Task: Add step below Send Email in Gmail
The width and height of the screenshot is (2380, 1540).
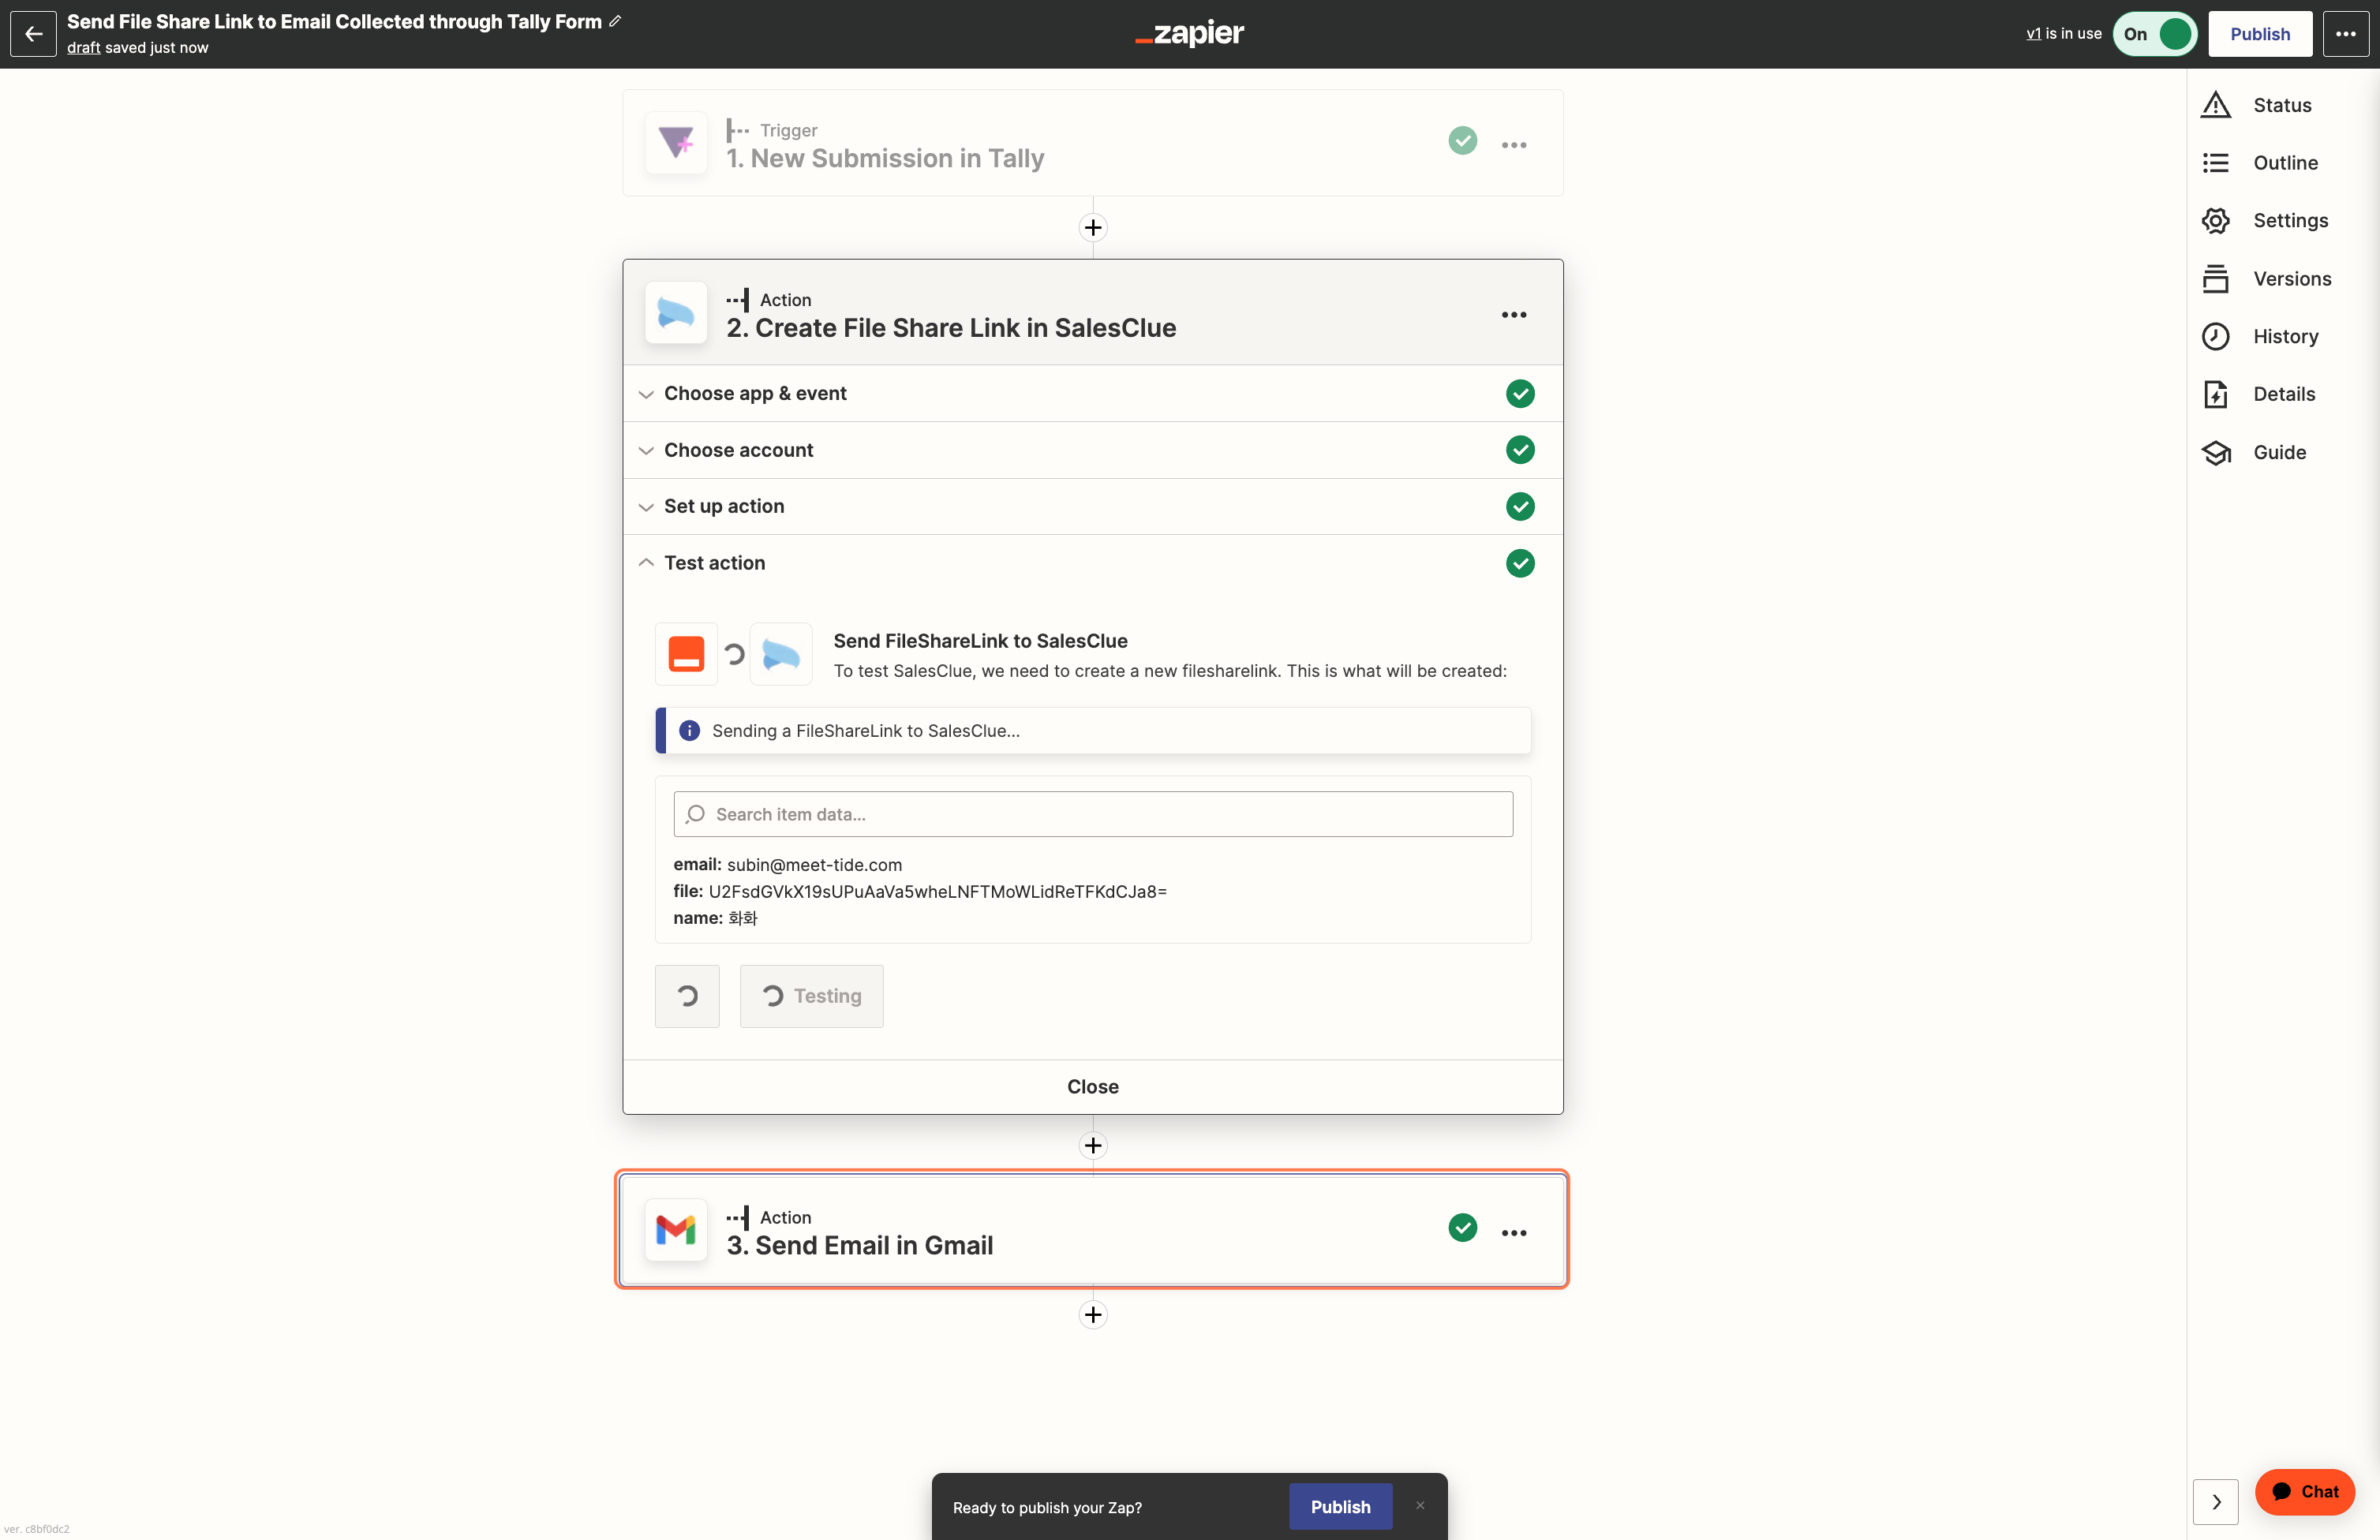Action: click(x=1093, y=1314)
